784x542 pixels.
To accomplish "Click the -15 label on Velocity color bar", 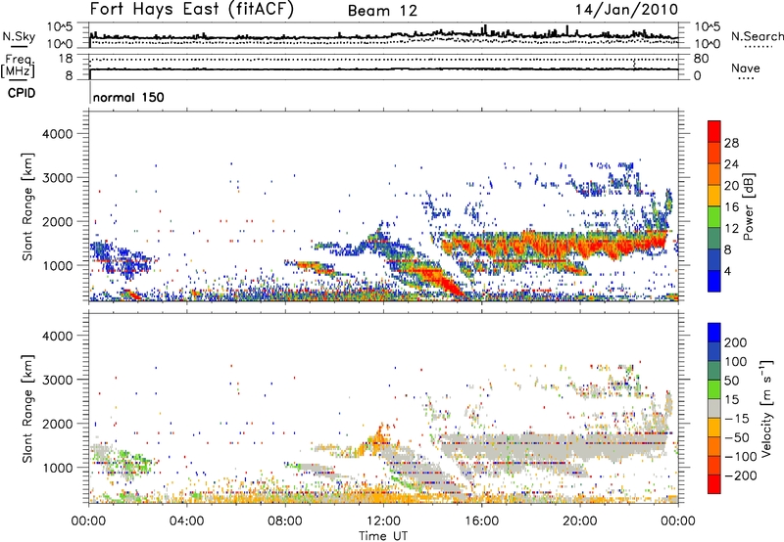I will (736, 419).
